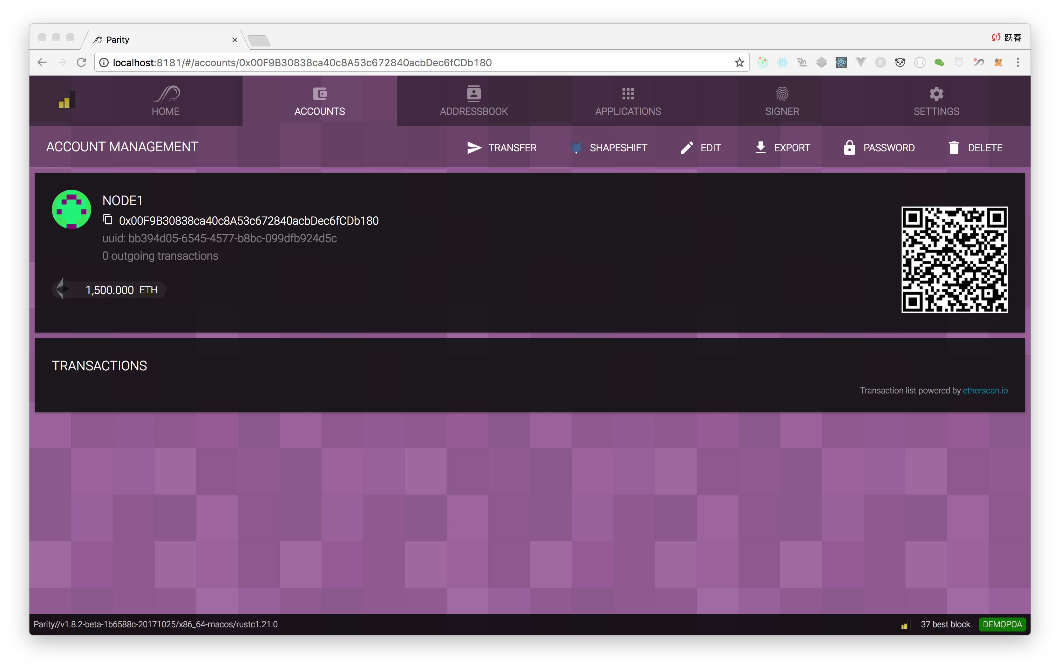Click the grey shield extension icon

959,62
